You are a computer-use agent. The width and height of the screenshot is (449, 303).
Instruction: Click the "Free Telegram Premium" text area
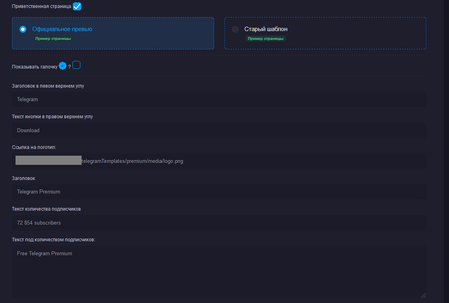pos(219,272)
